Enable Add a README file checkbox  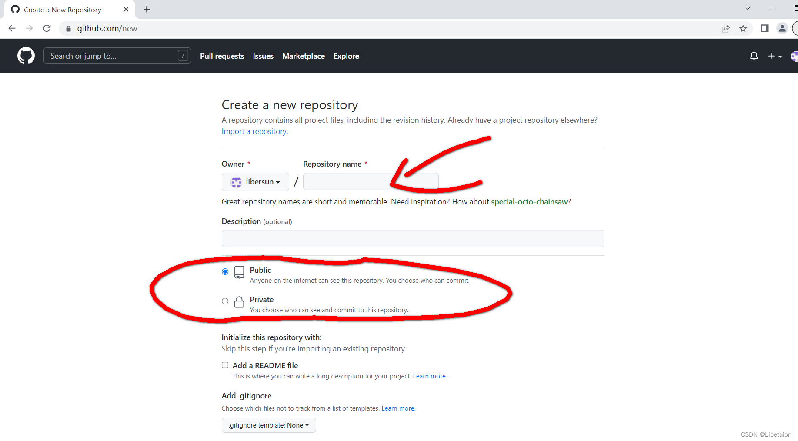[225, 365]
